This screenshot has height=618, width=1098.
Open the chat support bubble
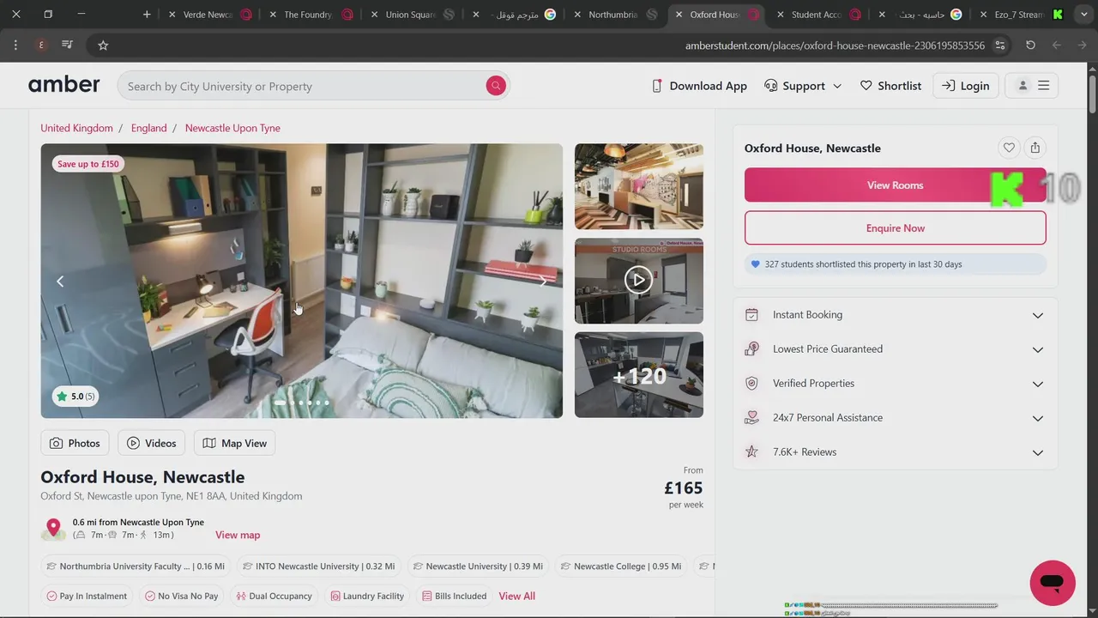click(x=1053, y=583)
